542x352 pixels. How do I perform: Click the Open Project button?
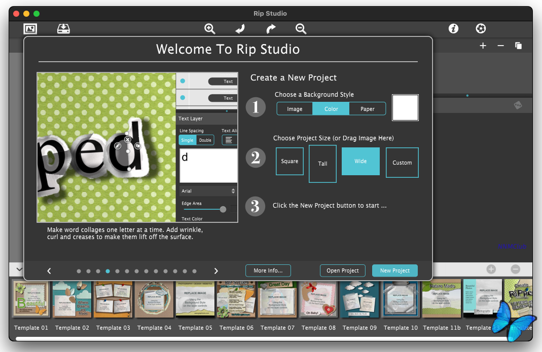point(343,271)
